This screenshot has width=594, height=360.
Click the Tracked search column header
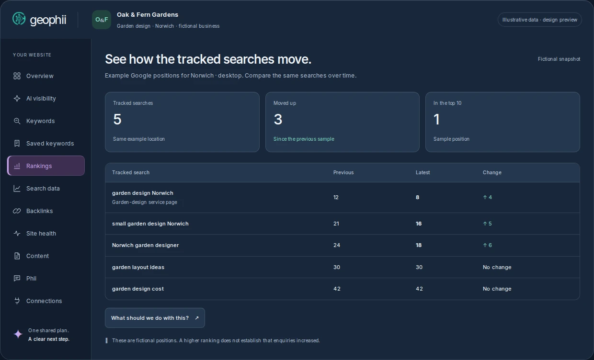pyautogui.click(x=131, y=172)
